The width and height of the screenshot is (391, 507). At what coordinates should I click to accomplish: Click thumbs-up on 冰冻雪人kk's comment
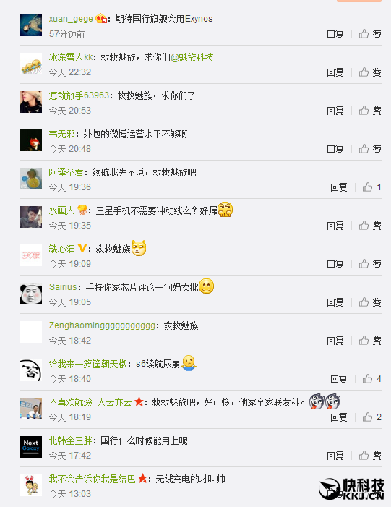pos(369,72)
